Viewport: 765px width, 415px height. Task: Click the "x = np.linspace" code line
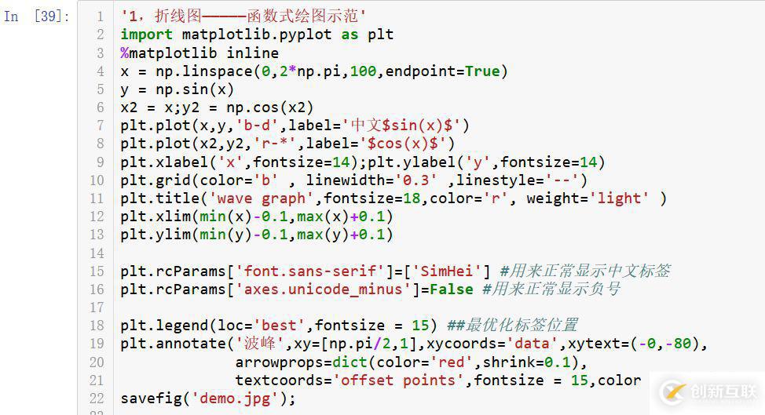click(x=314, y=71)
